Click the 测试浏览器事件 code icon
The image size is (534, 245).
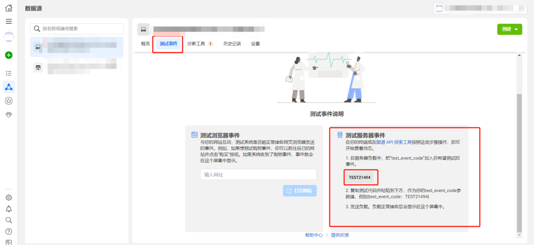pyautogui.click(x=194, y=135)
